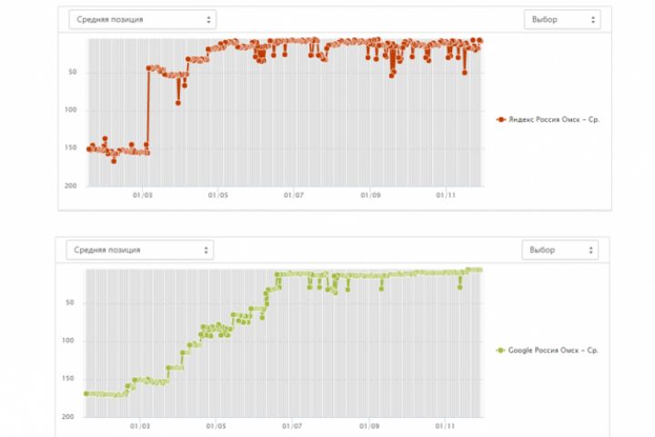This screenshot has width=655, height=437.
Task: Expand the bottom chart's Средняя позиция dropdown
Action: click(x=139, y=249)
